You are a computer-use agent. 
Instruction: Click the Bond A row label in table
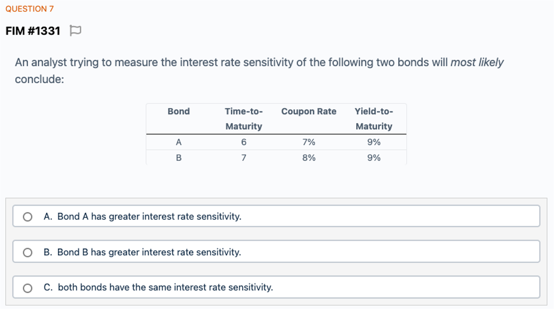click(179, 142)
